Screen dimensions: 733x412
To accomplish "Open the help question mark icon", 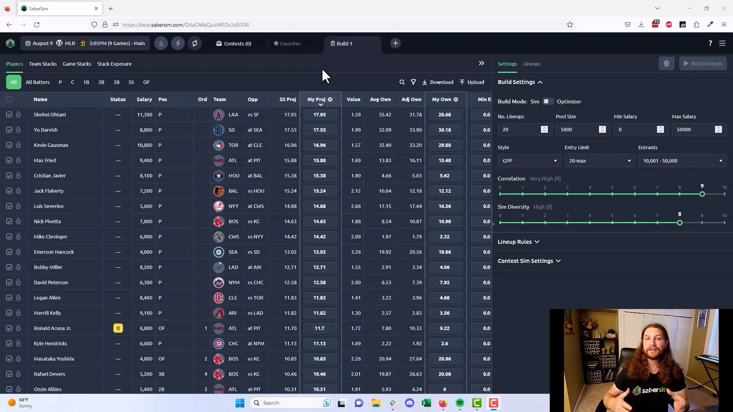I will pyautogui.click(x=710, y=43).
